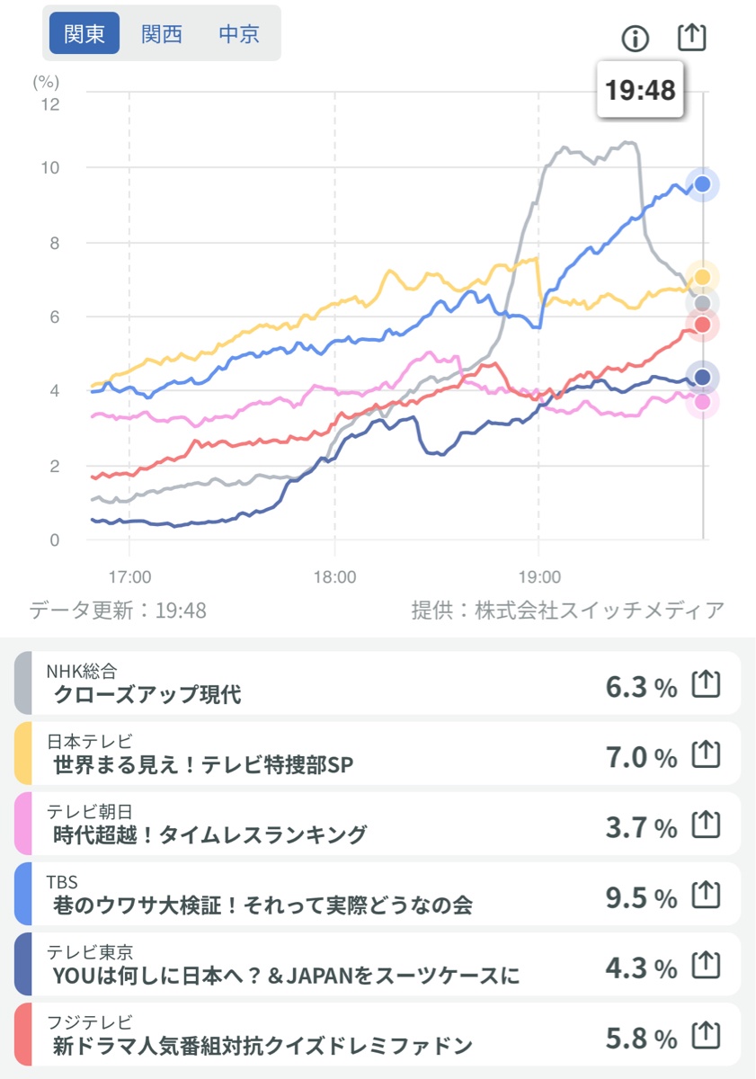
Task: Click the テレビ東京 navy data point on chart
Action: pos(702,377)
